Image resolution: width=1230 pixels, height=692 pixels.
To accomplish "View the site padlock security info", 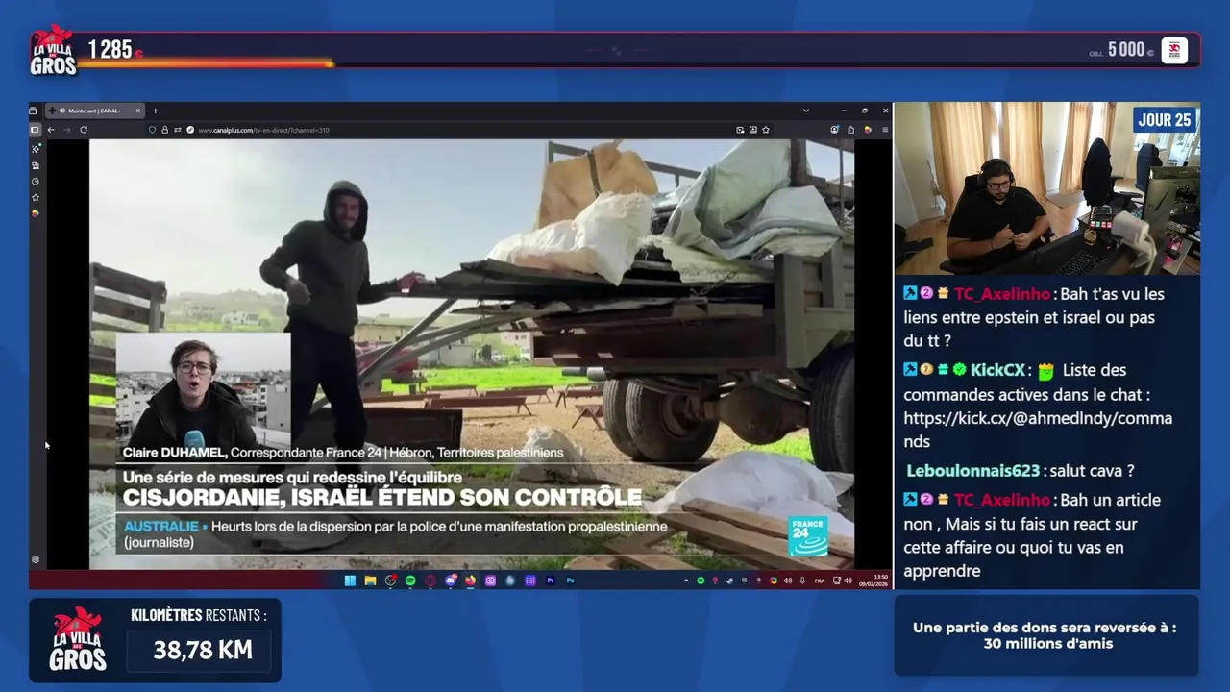I will pos(164,130).
